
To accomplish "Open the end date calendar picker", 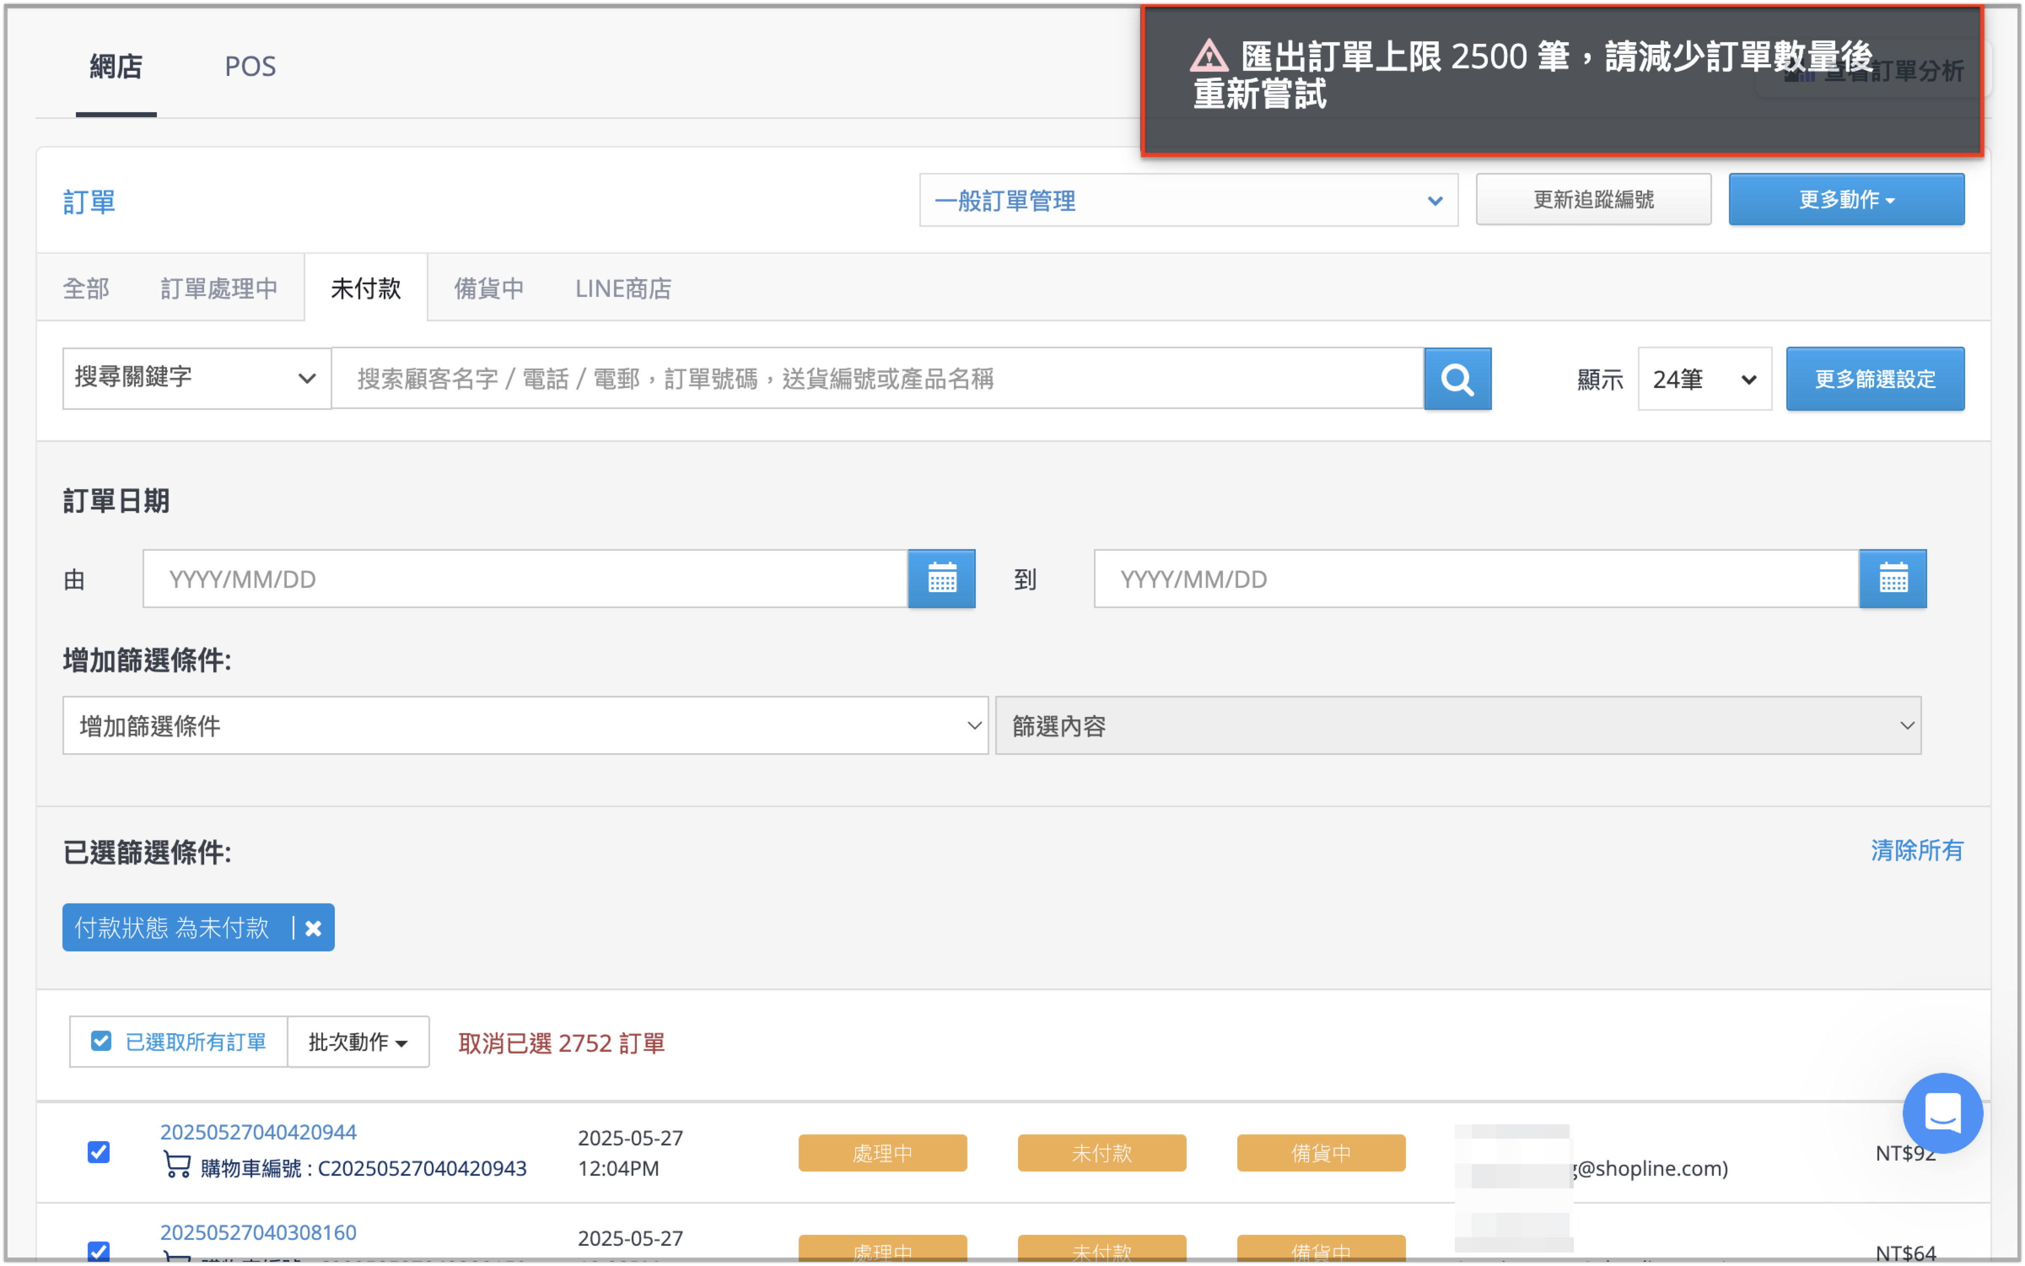I will [x=1892, y=579].
